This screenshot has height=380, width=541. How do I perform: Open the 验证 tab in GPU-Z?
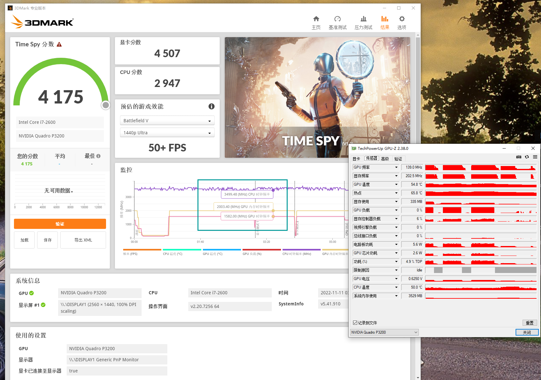tap(398, 159)
